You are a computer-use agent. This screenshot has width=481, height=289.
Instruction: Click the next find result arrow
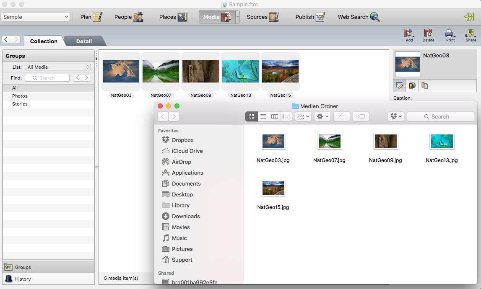[x=86, y=78]
